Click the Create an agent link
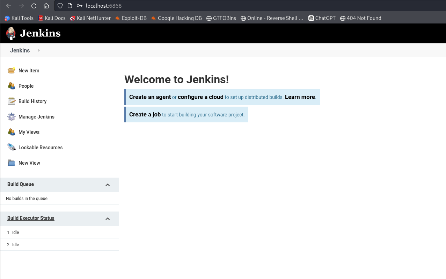 (x=150, y=97)
